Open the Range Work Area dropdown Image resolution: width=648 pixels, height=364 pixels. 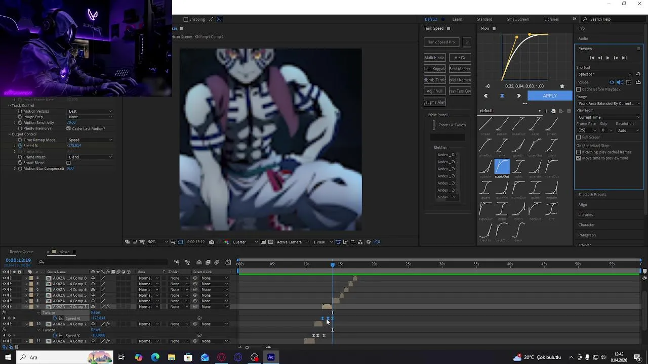[609, 103]
